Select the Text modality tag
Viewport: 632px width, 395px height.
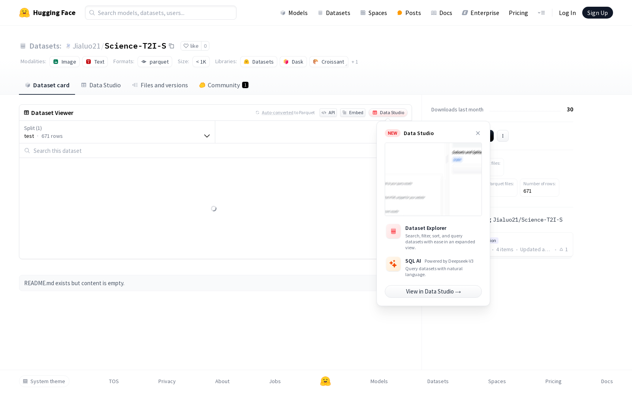point(95,62)
